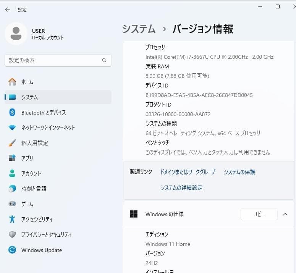Click the ホーム house icon

(x=12, y=82)
